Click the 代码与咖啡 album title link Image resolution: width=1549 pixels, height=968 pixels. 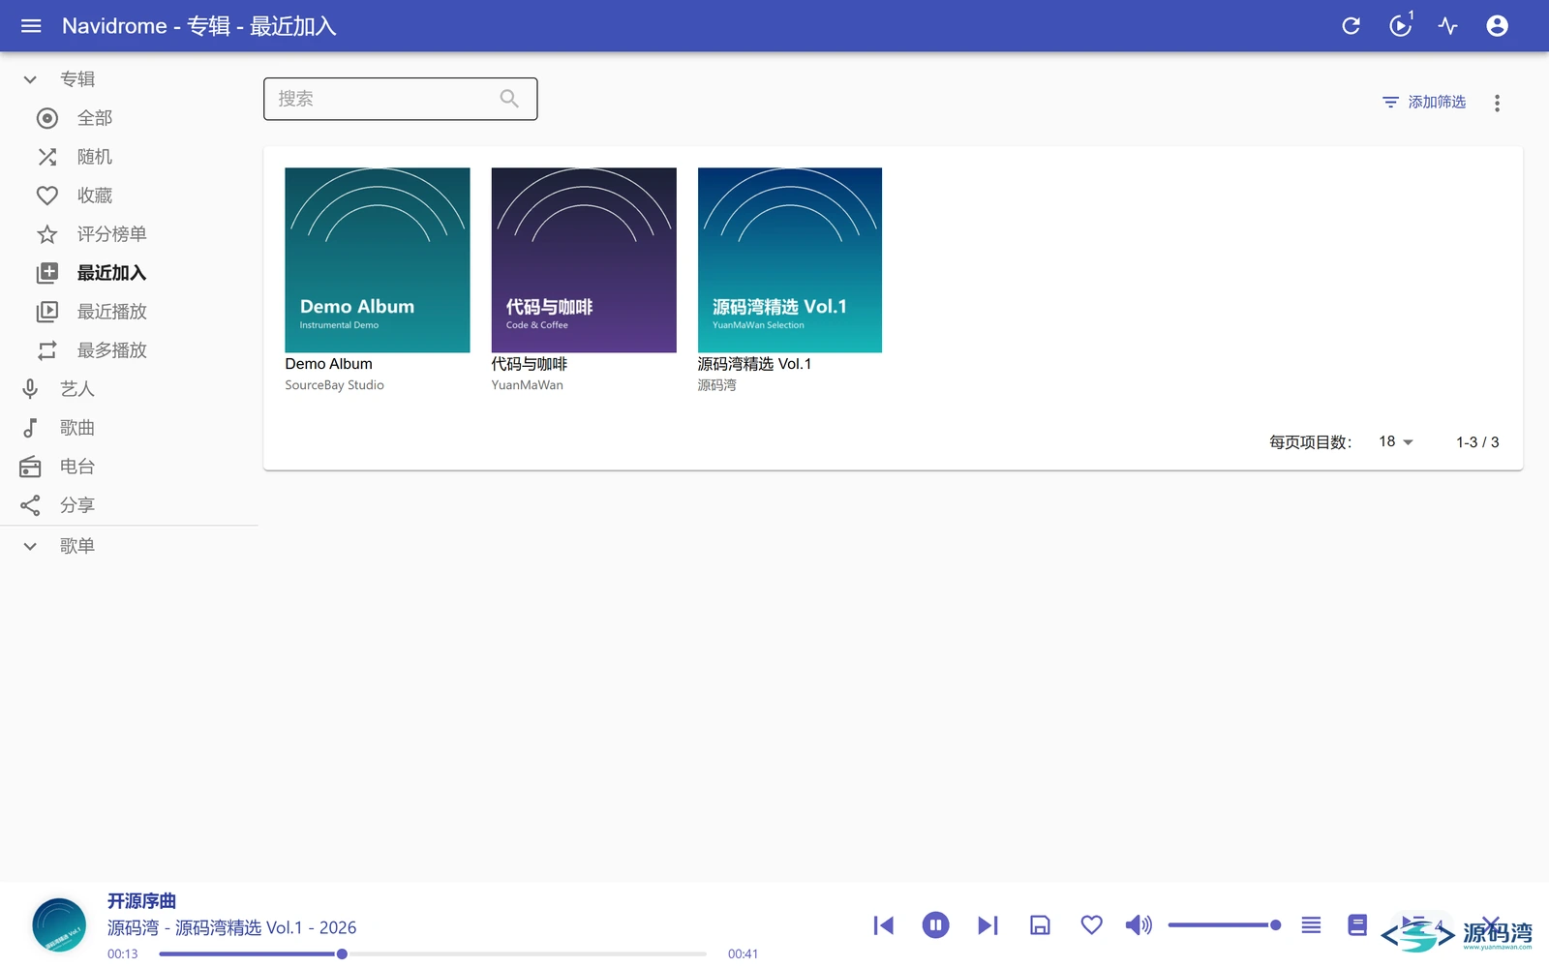click(x=529, y=364)
